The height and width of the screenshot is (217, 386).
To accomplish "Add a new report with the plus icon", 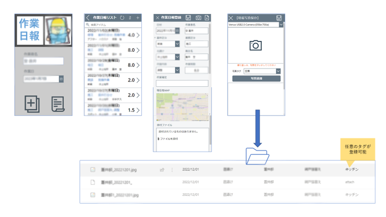I will point(138,18).
